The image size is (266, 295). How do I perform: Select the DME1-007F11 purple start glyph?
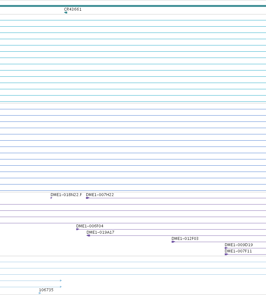(x=226, y=254)
